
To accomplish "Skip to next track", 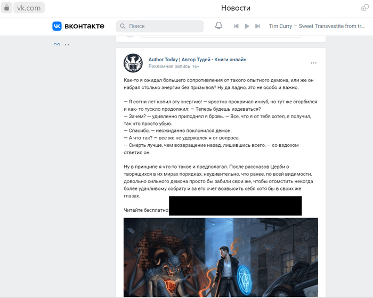I will click(x=257, y=26).
